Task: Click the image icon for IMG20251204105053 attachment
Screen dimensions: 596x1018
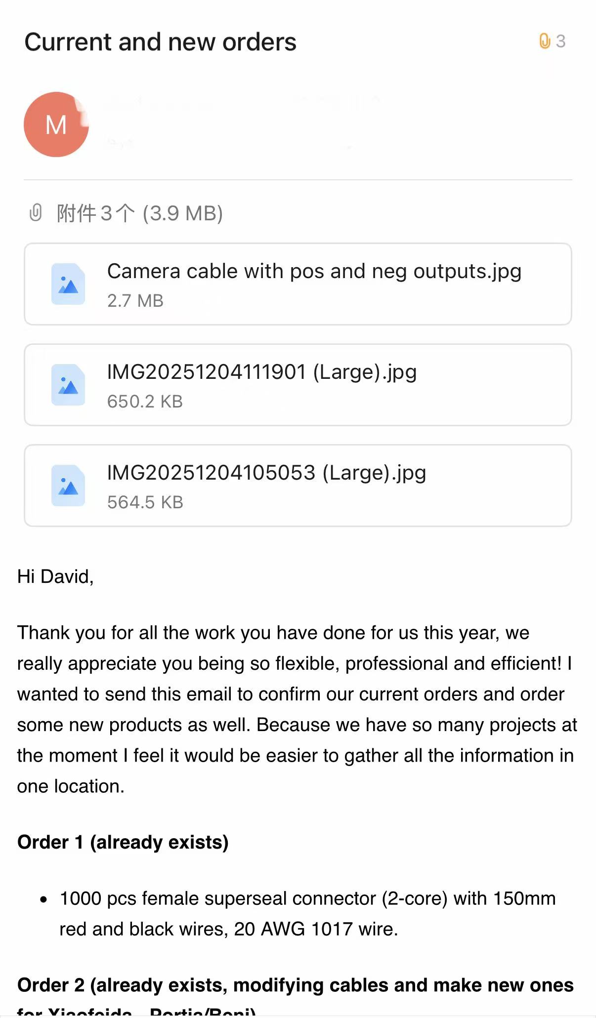Action: coord(68,486)
